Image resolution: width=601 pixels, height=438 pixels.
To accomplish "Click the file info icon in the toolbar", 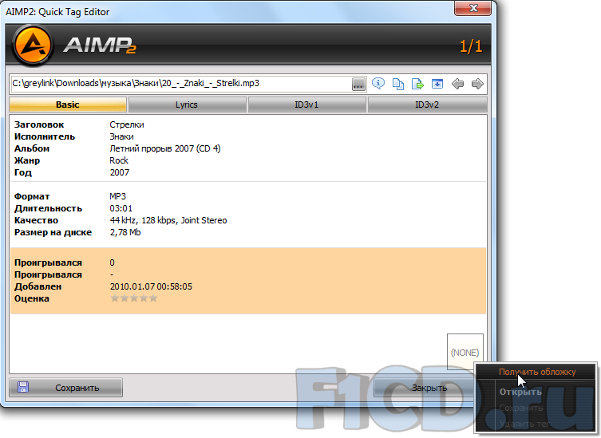I will tap(378, 84).
